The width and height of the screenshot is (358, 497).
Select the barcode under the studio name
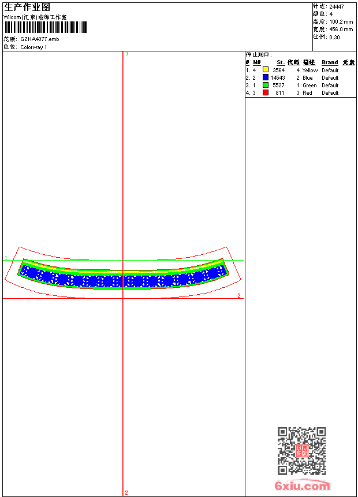46,27
